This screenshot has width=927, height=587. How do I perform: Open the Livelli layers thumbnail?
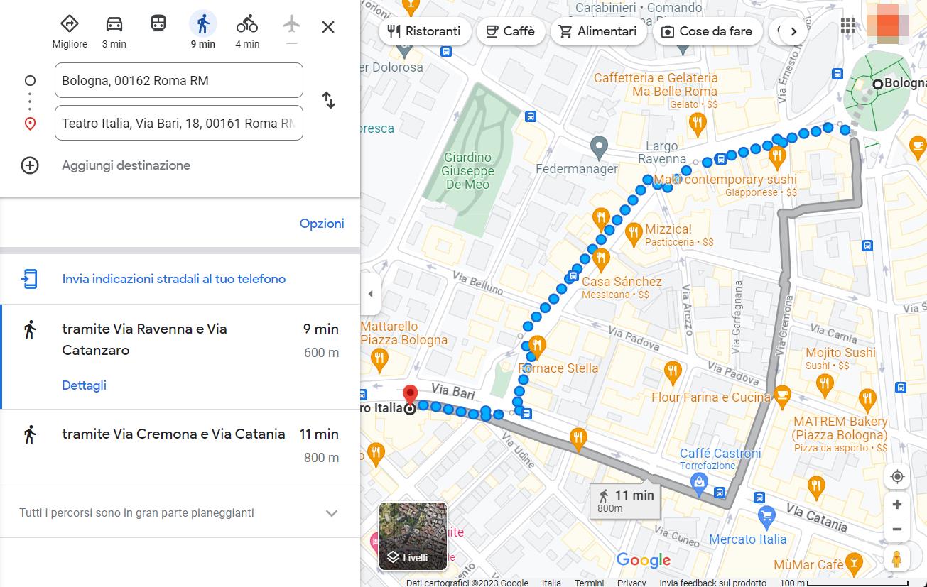[413, 536]
